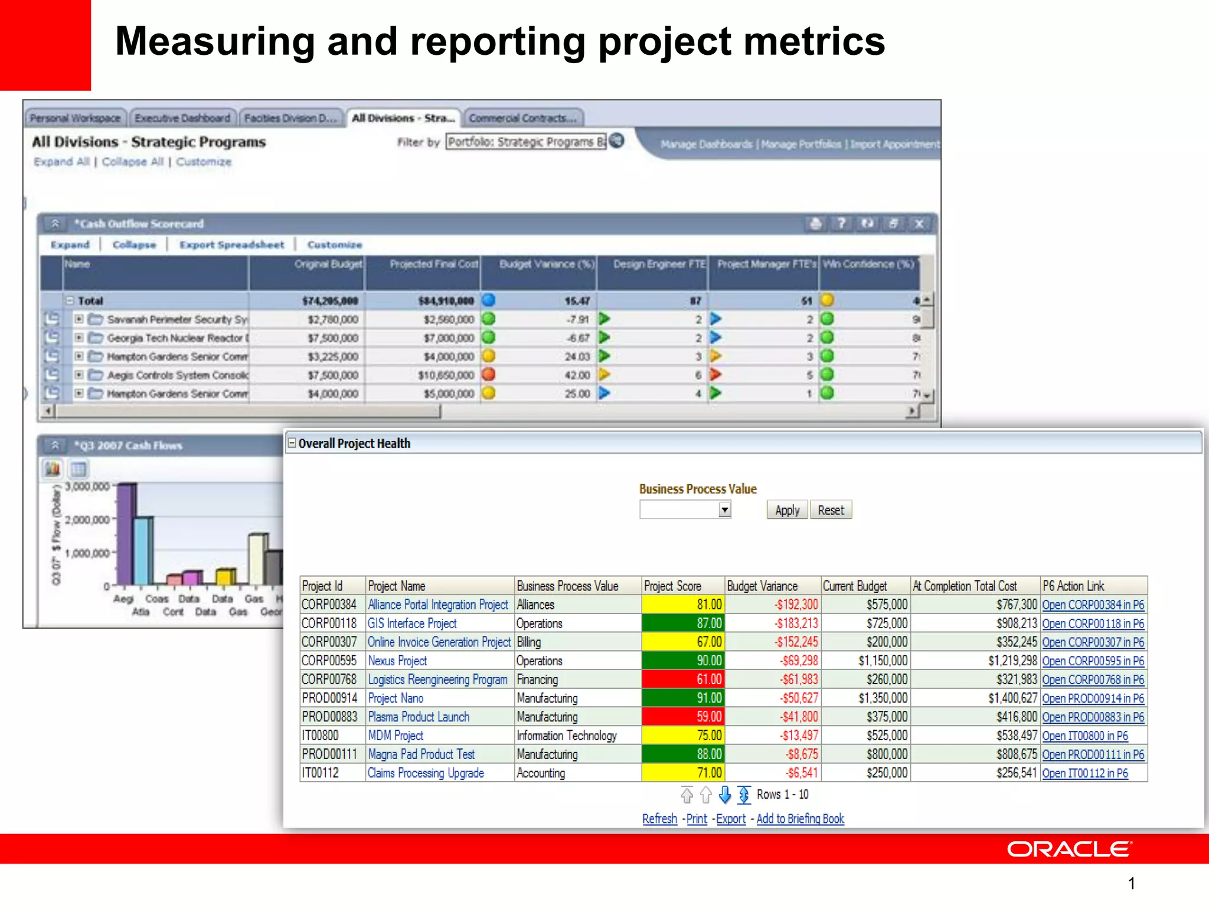Go to next rows with blue down arrow
1209x906 pixels.
click(725, 795)
